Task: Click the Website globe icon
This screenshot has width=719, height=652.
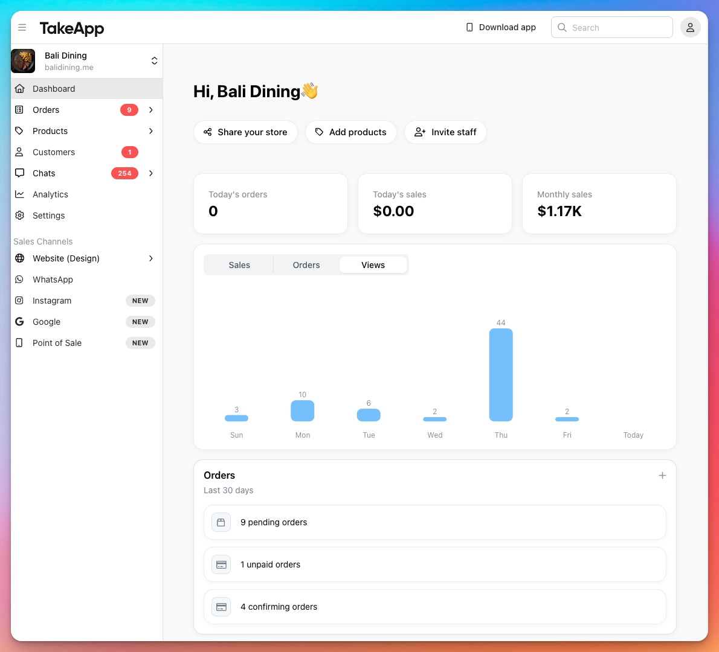Action: click(19, 258)
